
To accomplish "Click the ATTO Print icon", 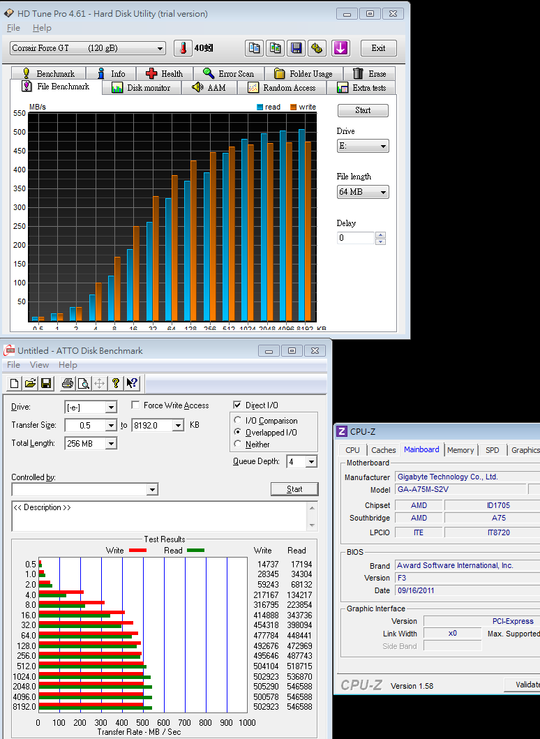I will [x=68, y=383].
